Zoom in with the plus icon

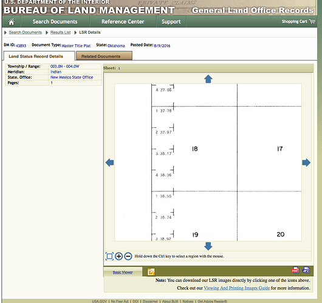118,256
